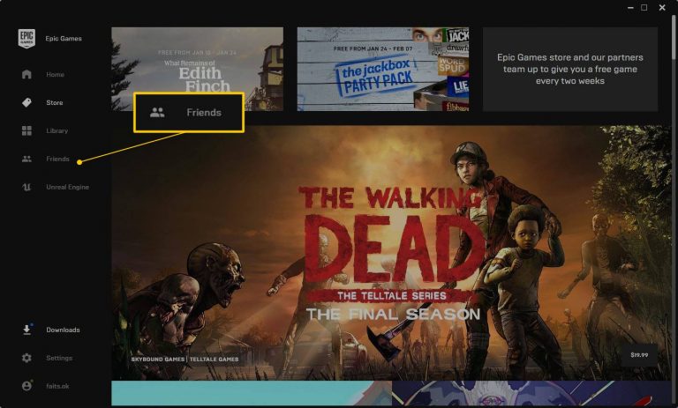Click the vertical scrollbar thumb
Screen dimensions: 678x408
point(674,37)
